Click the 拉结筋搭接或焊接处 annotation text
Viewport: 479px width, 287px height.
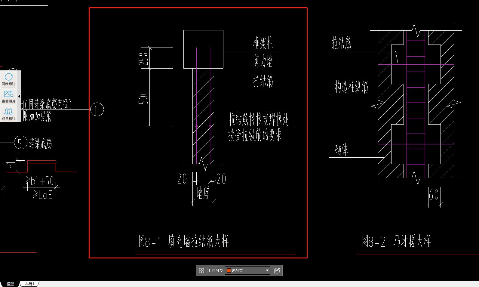259,119
